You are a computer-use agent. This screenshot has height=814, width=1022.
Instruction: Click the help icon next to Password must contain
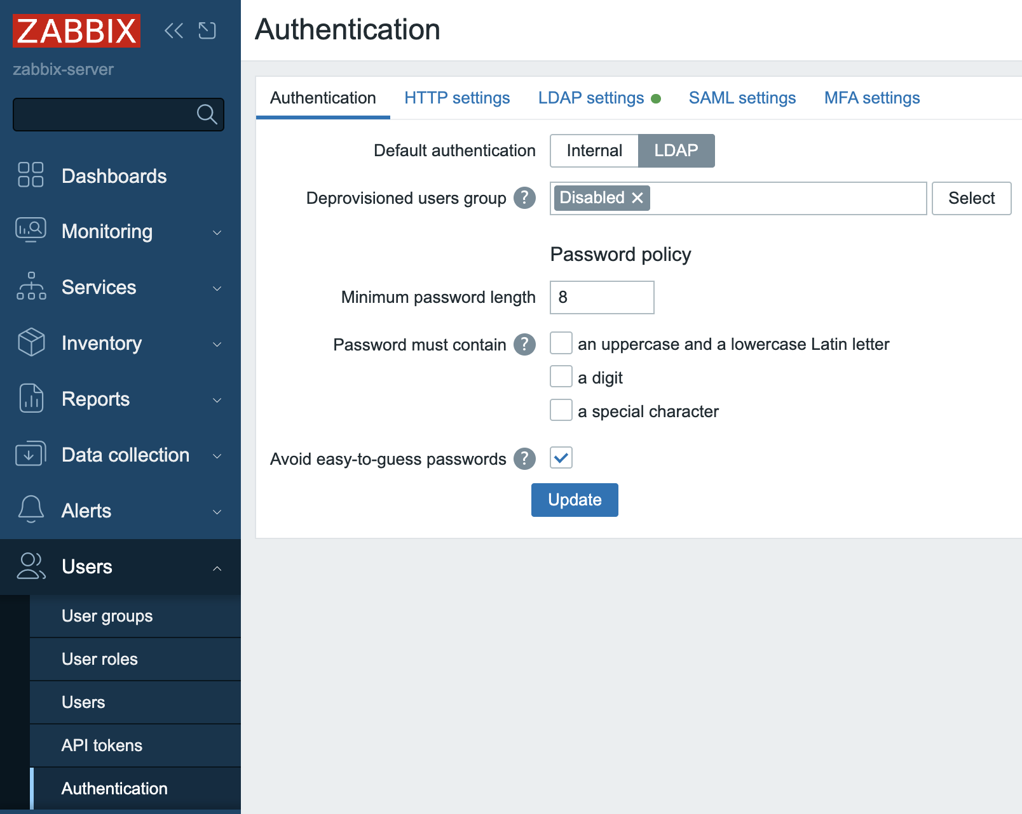pyautogui.click(x=524, y=345)
